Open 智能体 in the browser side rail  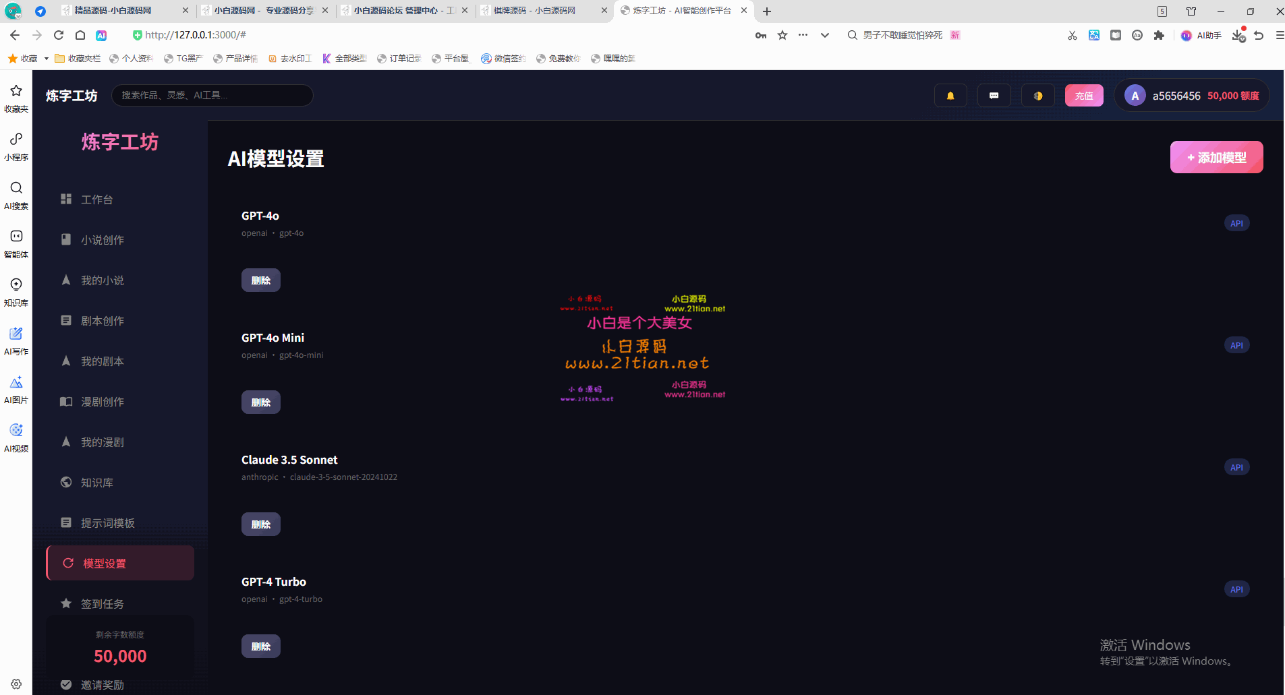(x=16, y=243)
